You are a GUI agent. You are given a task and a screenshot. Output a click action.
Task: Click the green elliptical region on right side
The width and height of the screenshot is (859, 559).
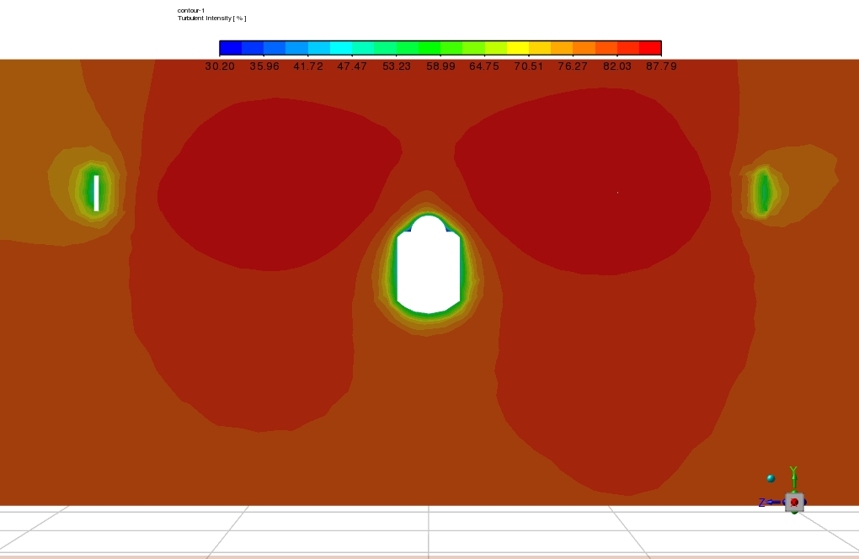763,193
